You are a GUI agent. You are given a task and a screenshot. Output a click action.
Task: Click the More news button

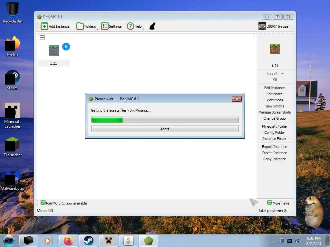(278, 203)
